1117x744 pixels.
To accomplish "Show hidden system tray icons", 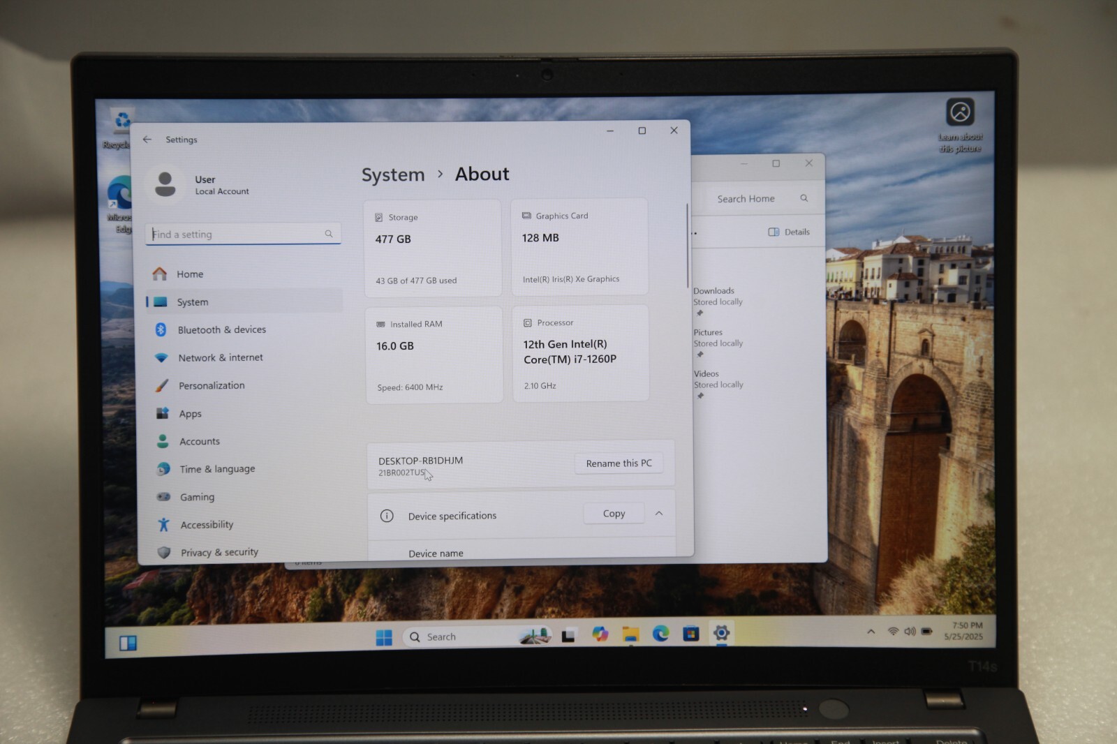I will coord(871,632).
